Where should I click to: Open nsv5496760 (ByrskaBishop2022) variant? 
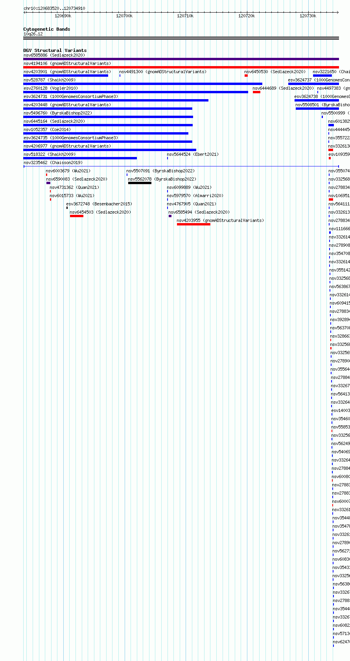[58, 113]
